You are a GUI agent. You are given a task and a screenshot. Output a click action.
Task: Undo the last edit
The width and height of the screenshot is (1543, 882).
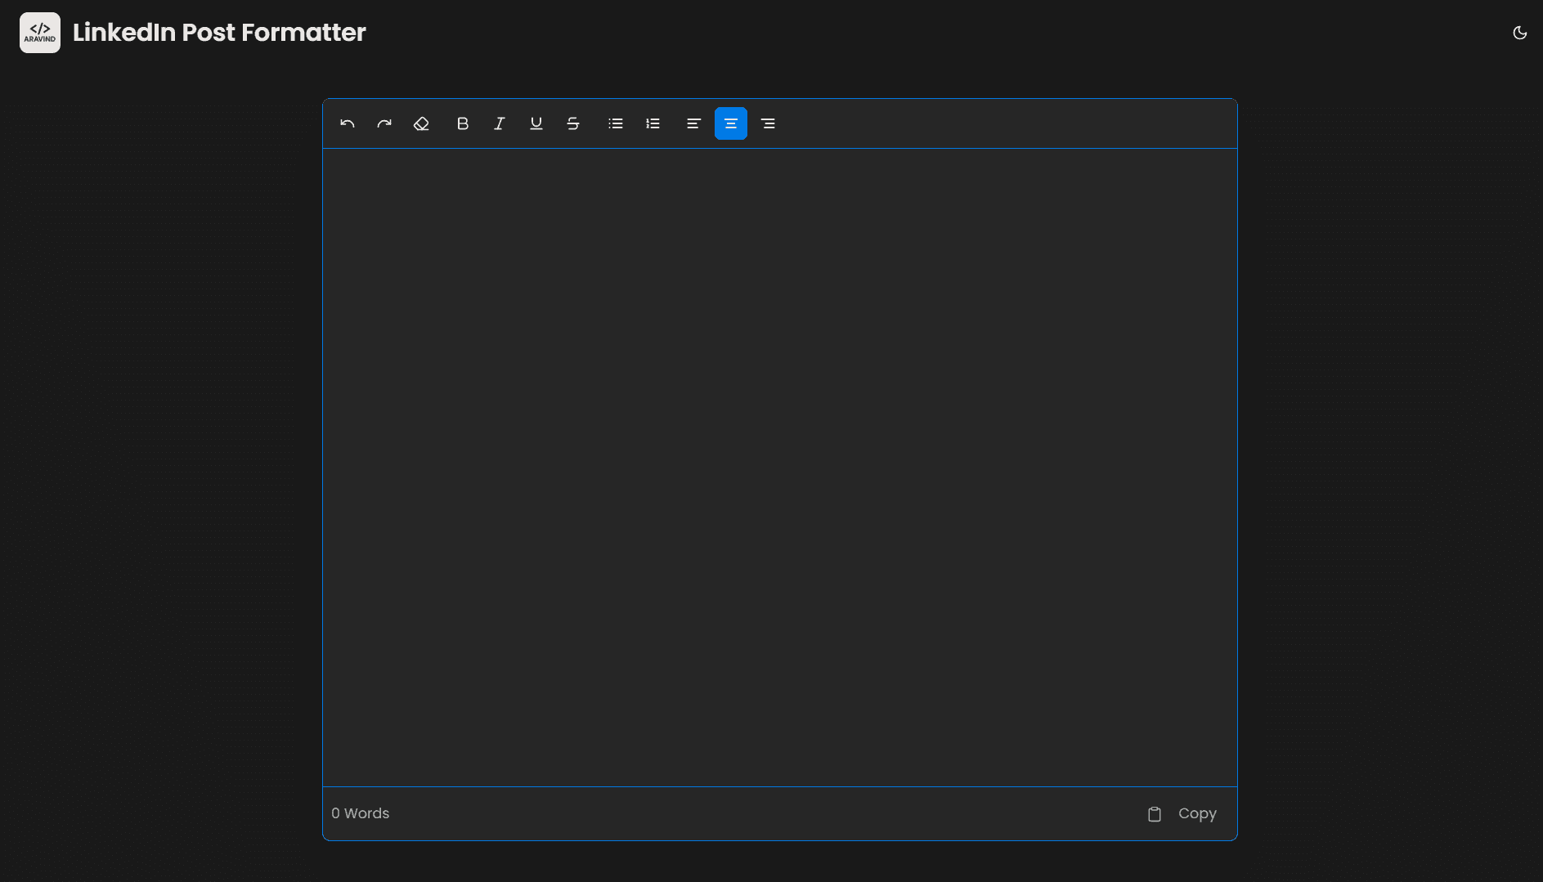[x=348, y=123]
